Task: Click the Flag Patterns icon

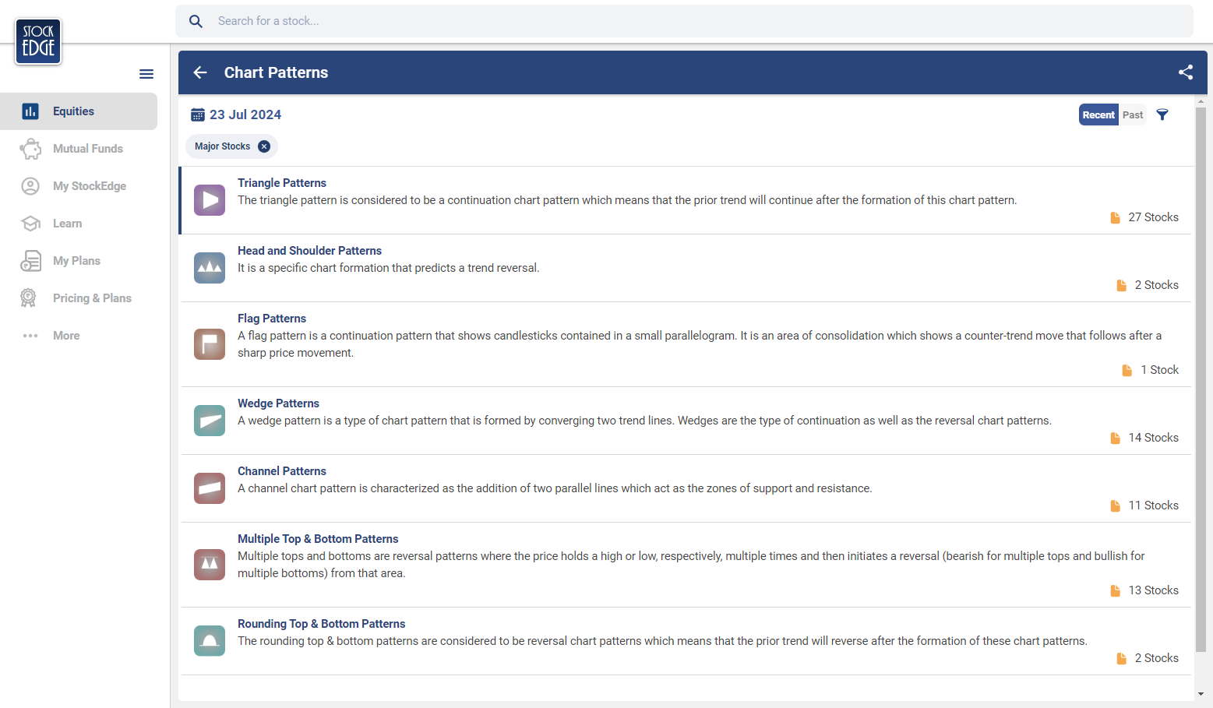Action: [x=210, y=343]
